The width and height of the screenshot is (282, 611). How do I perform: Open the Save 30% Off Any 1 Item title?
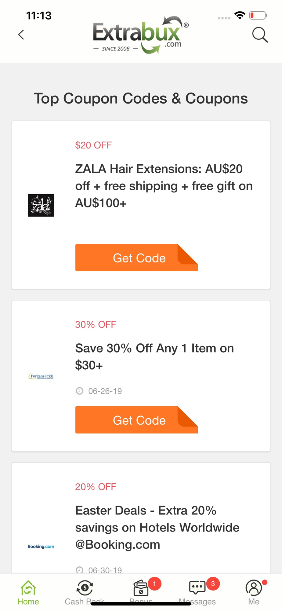click(x=154, y=357)
